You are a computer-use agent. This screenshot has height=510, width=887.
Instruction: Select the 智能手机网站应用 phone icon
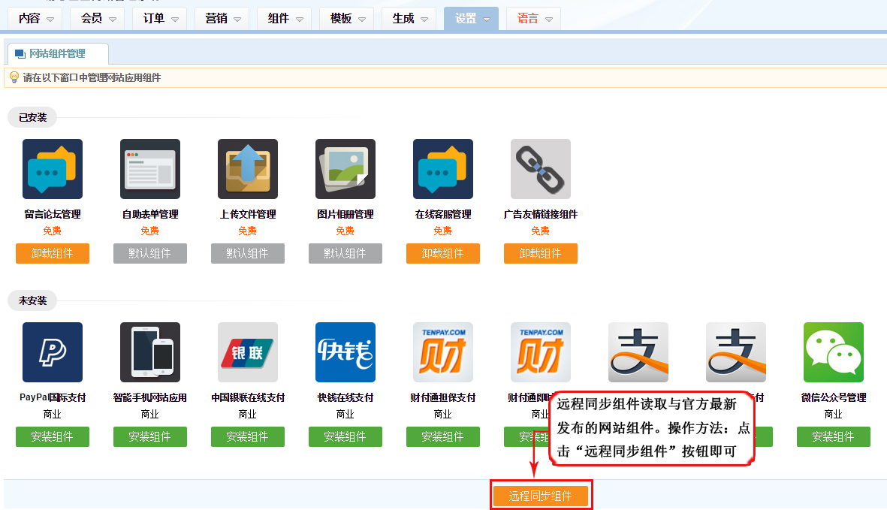(x=150, y=352)
